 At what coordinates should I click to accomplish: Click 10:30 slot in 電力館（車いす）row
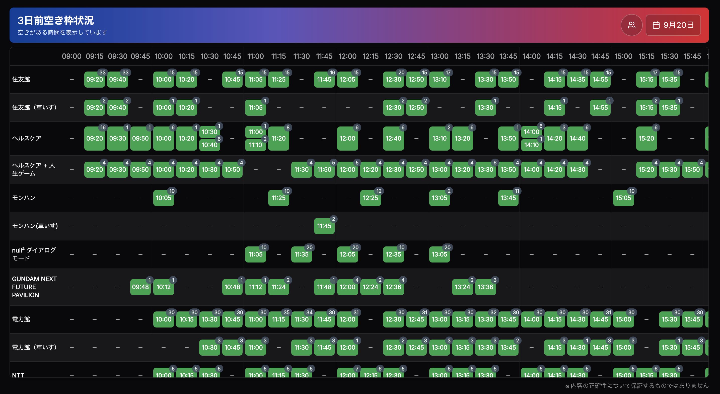click(x=209, y=347)
